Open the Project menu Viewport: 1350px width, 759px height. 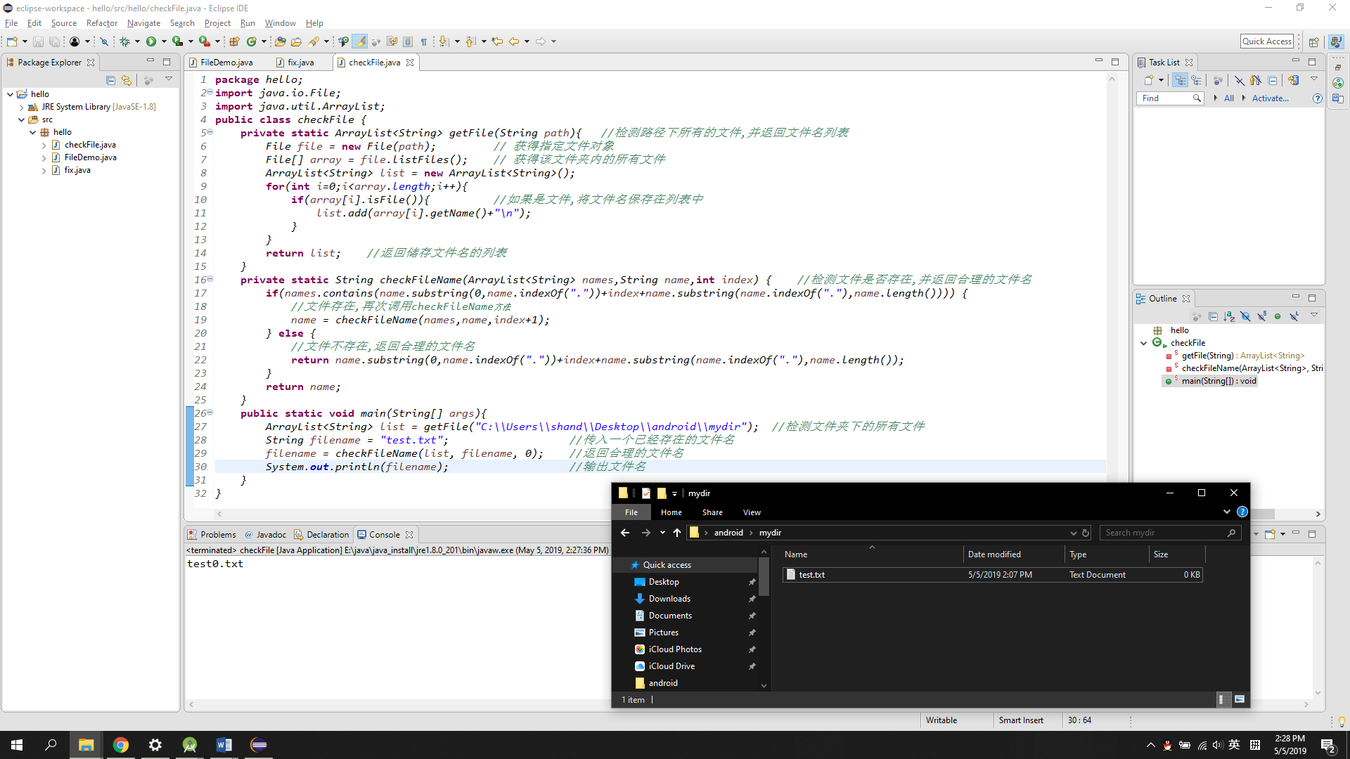click(217, 23)
